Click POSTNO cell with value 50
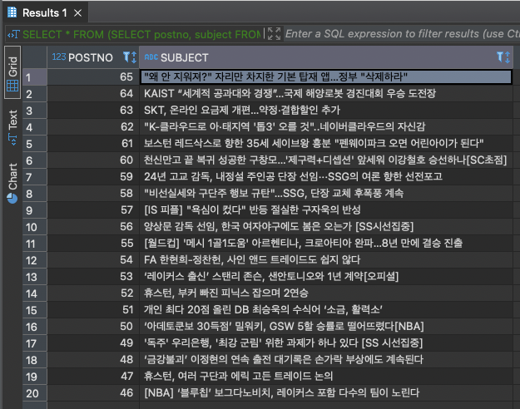The width and height of the screenshot is (520, 409). pos(93,327)
